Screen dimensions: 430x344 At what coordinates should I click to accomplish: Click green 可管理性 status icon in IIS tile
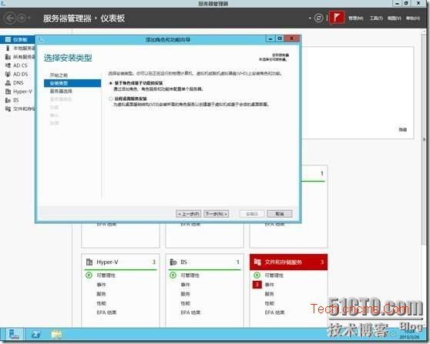pyautogui.click(x=173, y=275)
